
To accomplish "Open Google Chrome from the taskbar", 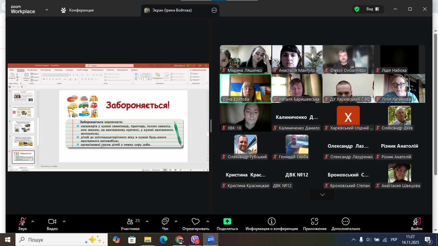I will coord(179,240).
